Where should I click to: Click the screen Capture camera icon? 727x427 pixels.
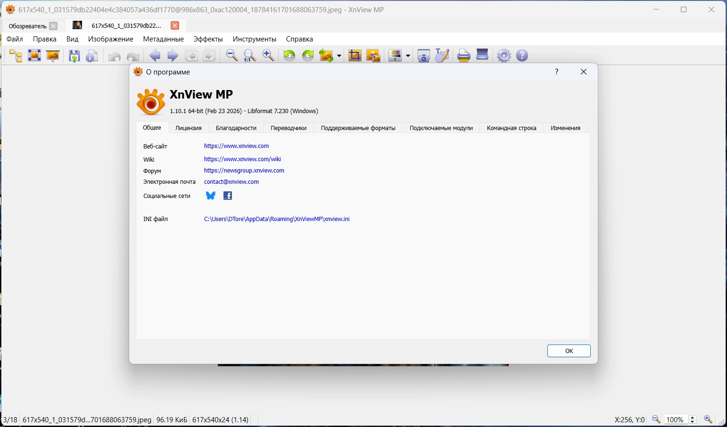click(x=424, y=56)
